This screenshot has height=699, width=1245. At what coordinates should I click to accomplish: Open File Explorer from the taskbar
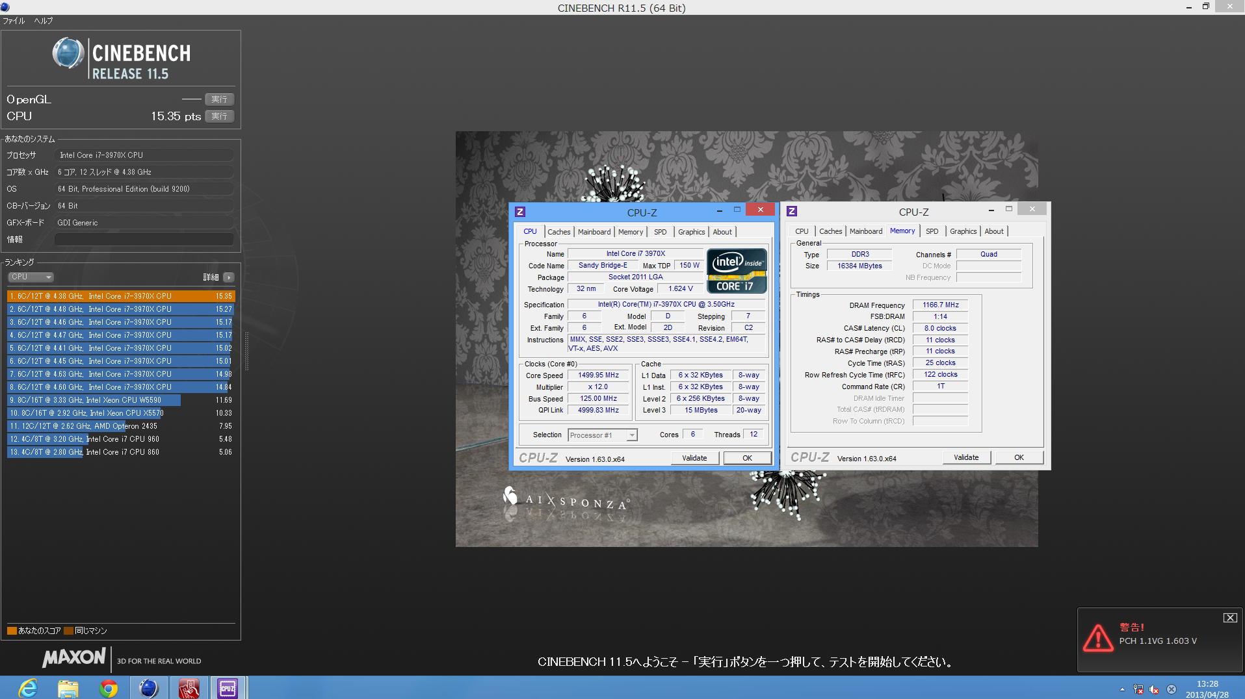pos(68,687)
